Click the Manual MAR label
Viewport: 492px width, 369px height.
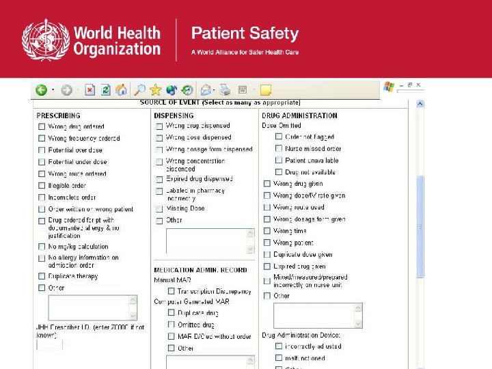[x=172, y=279]
